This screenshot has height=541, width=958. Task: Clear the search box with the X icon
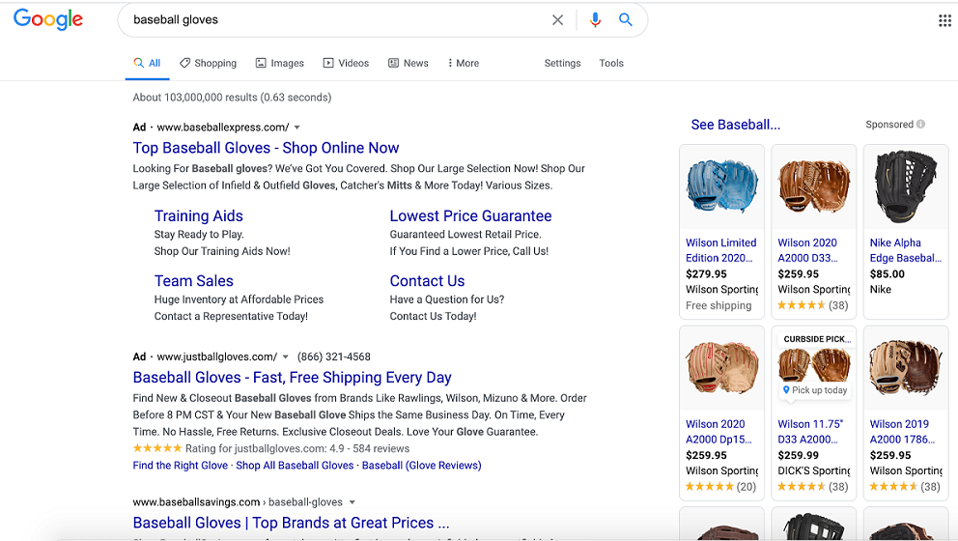coord(557,20)
